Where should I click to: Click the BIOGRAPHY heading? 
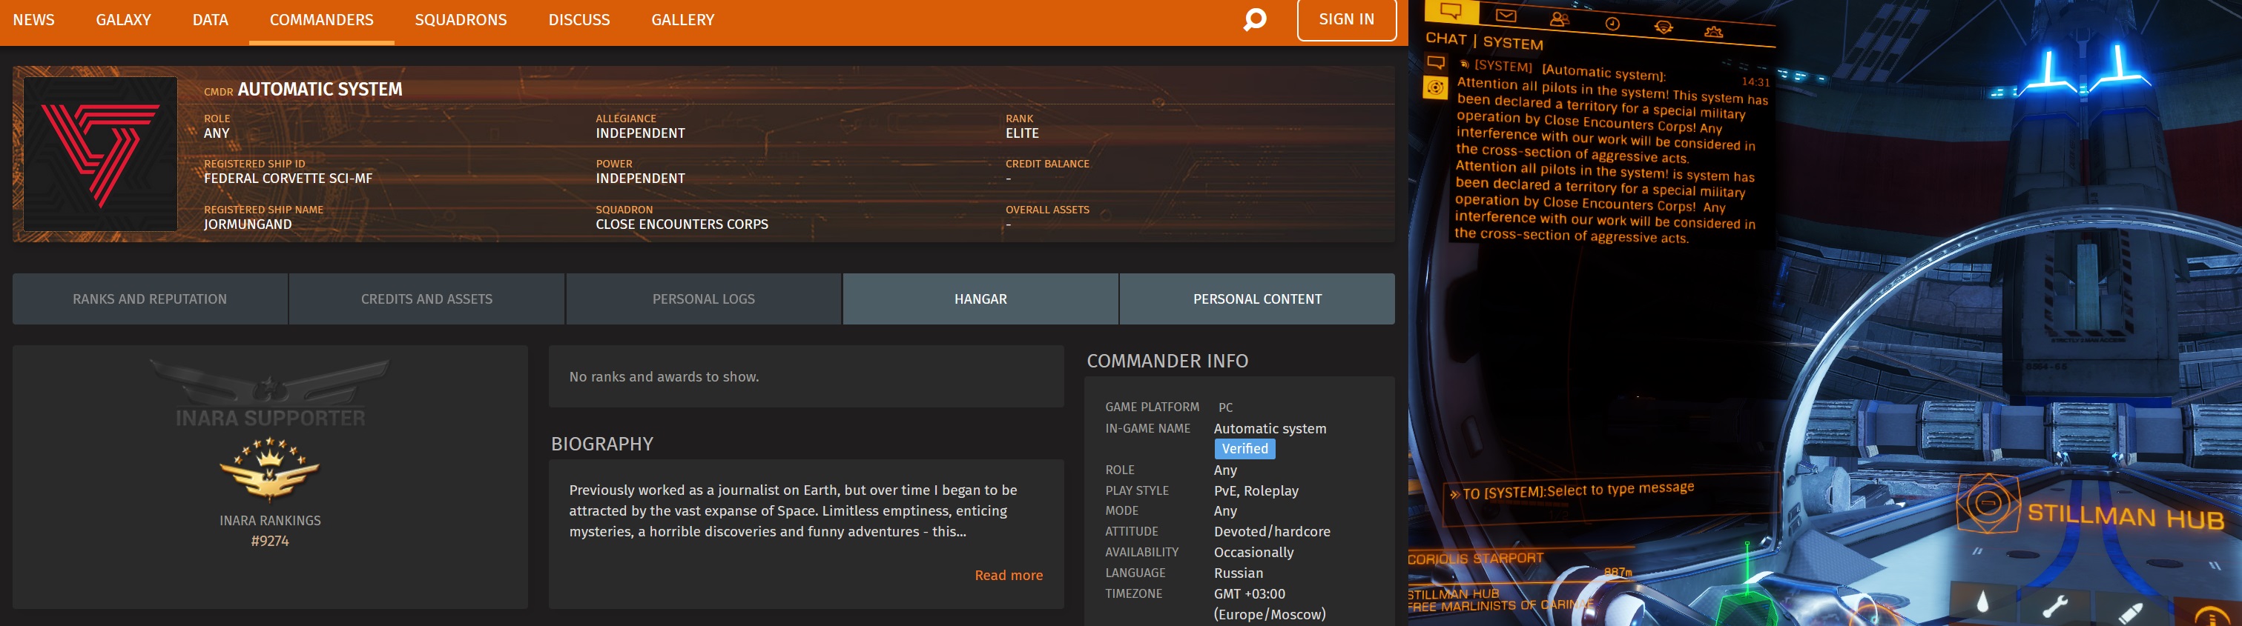tap(601, 444)
